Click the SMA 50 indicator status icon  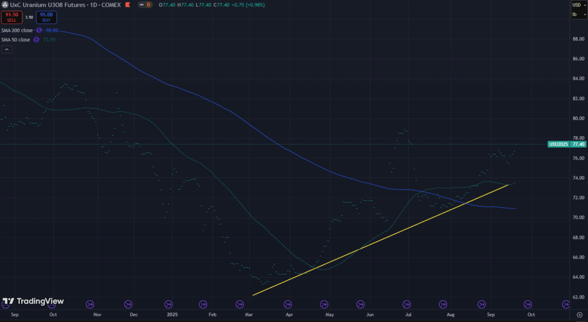(36, 39)
